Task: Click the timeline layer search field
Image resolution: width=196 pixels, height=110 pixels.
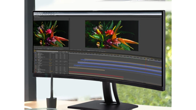Action: 47,51
